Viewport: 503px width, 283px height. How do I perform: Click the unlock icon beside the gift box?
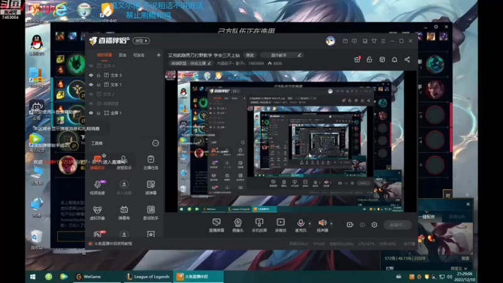(x=370, y=60)
